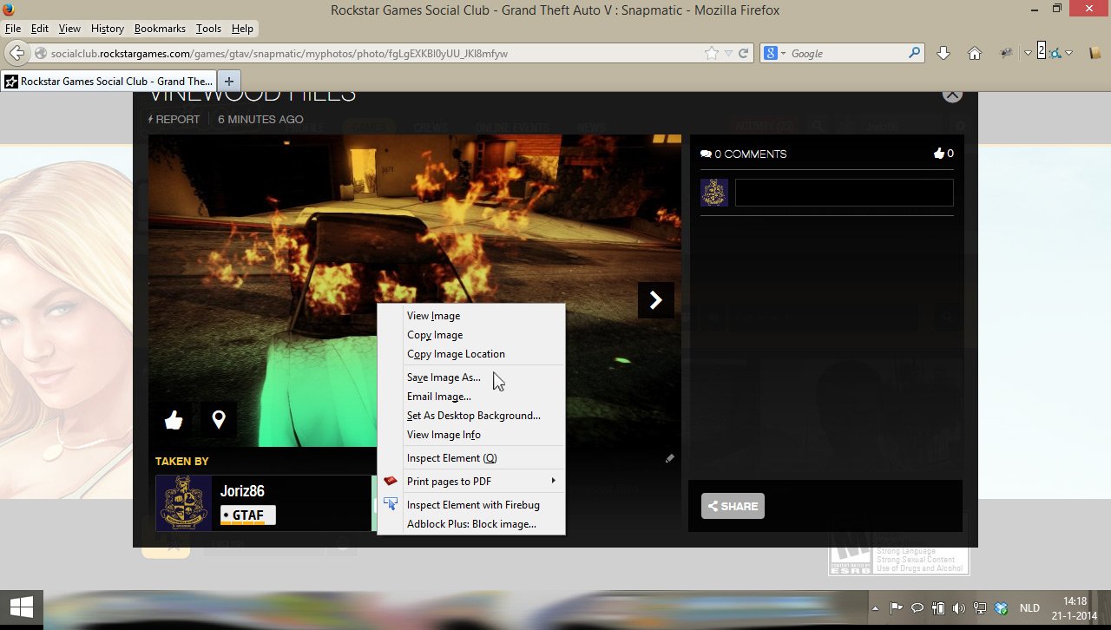Viewport: 1111px width, 630px height.
Task: Select the Rockstar Games Social Club tab
Action: 108,82
